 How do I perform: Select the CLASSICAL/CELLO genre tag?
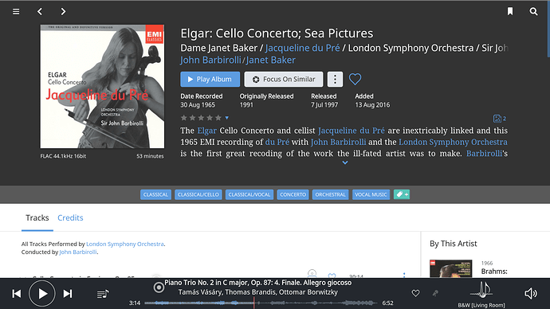(198, 194)
